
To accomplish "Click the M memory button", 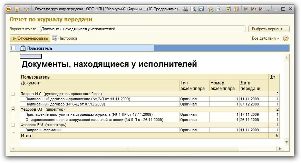I will coord(246,9).
